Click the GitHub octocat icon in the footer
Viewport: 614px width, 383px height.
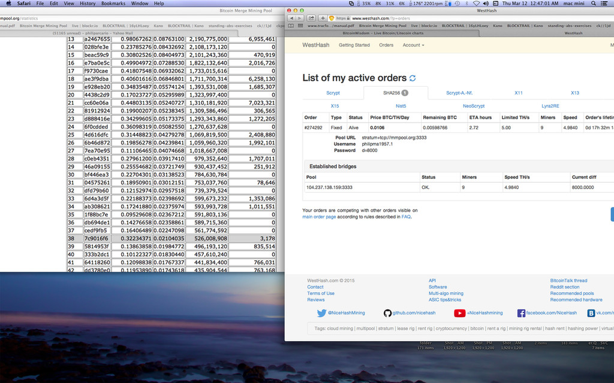coord(388,313)
